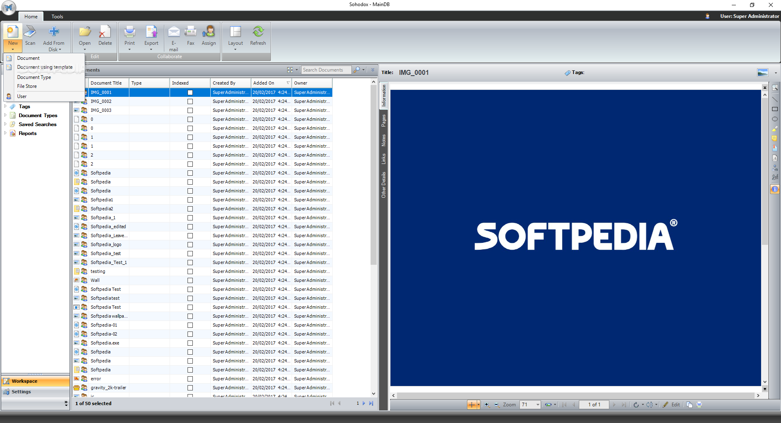Open the Export dropdown in the ribbon
The image size is (781, 423).
click(x=151, y=50)
